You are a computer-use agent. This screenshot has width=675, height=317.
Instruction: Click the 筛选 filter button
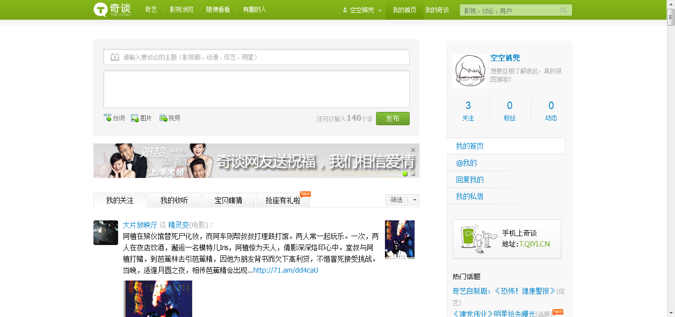pyautogui.click(x=397, y=200)
